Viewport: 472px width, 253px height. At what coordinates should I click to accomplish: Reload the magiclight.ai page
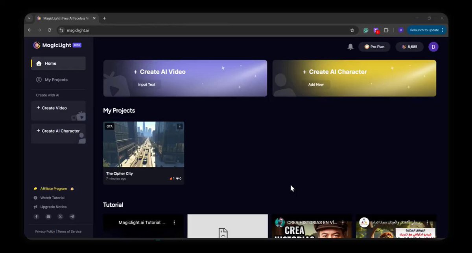click(50, 30)
